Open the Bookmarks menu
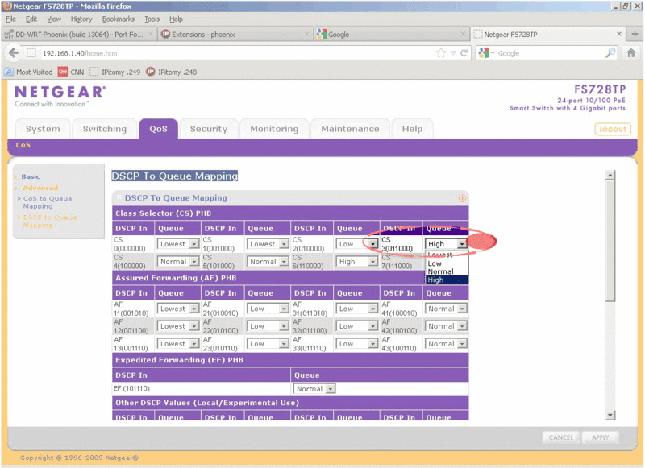 (x=118, y=19)
